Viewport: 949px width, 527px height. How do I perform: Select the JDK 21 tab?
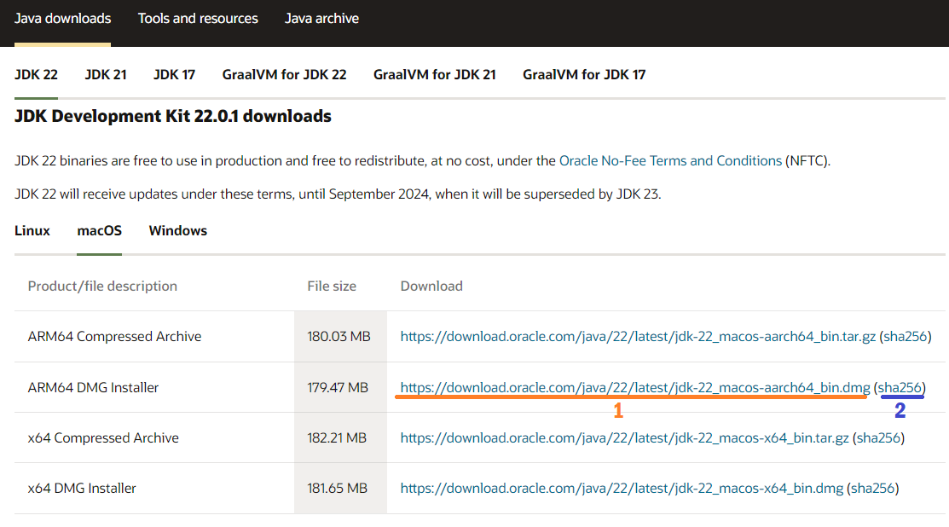click(x=106, y=74)
